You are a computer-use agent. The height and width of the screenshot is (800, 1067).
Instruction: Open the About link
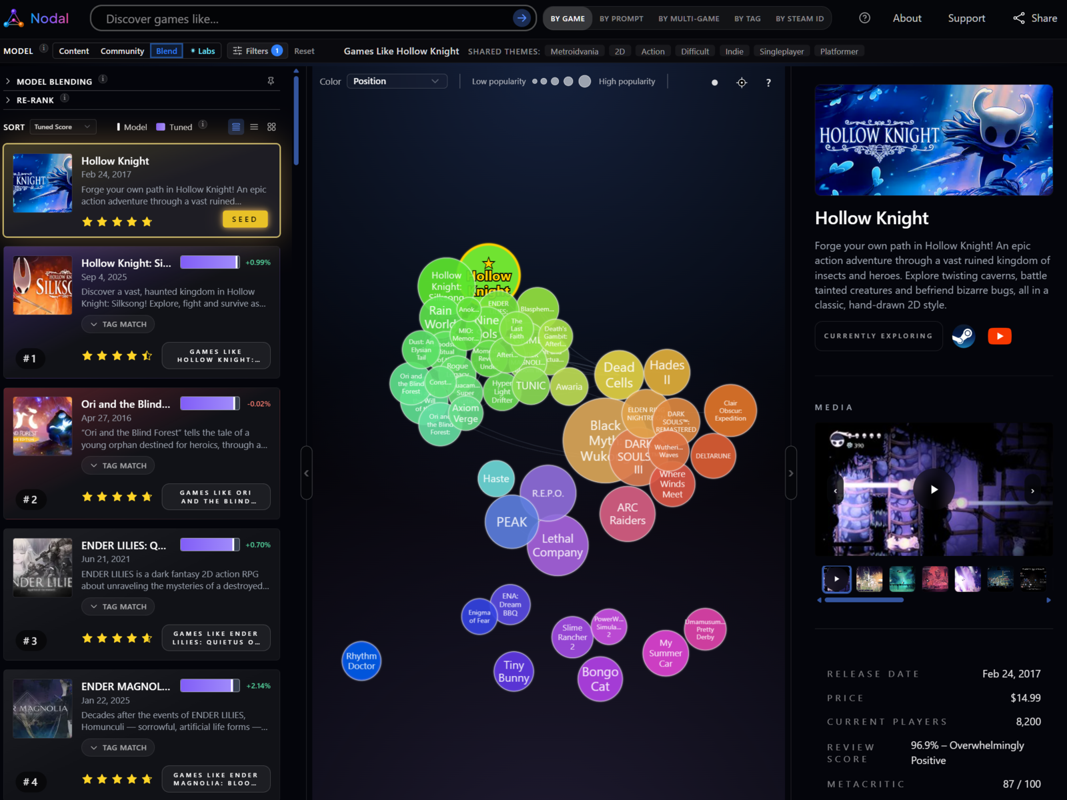907,19
